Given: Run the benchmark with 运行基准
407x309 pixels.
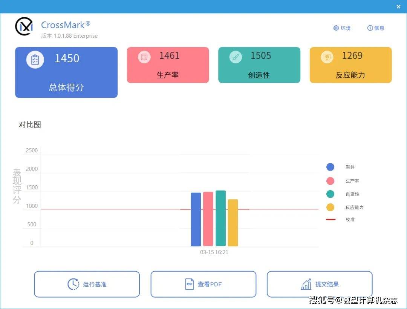Looking at the screenshot, I should click(87, 284).
